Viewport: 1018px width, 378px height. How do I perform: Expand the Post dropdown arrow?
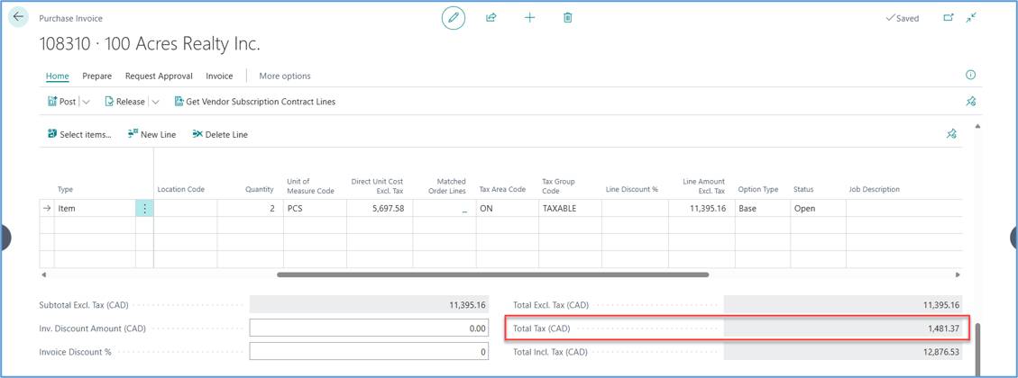point(87,102)
